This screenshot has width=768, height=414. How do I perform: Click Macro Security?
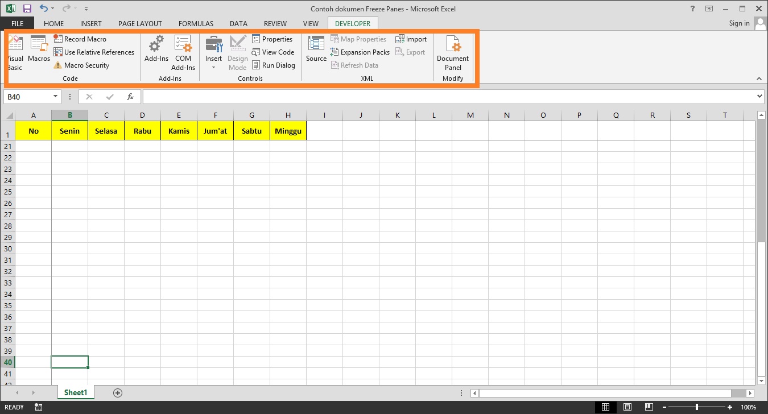(x=81, y=65)
